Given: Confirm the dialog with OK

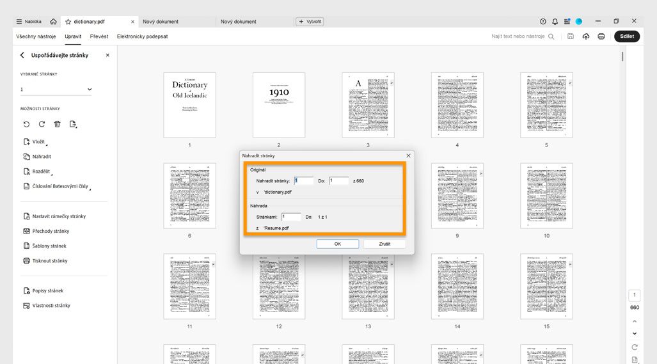Looking at the screenshot, I should coord(338,244).
